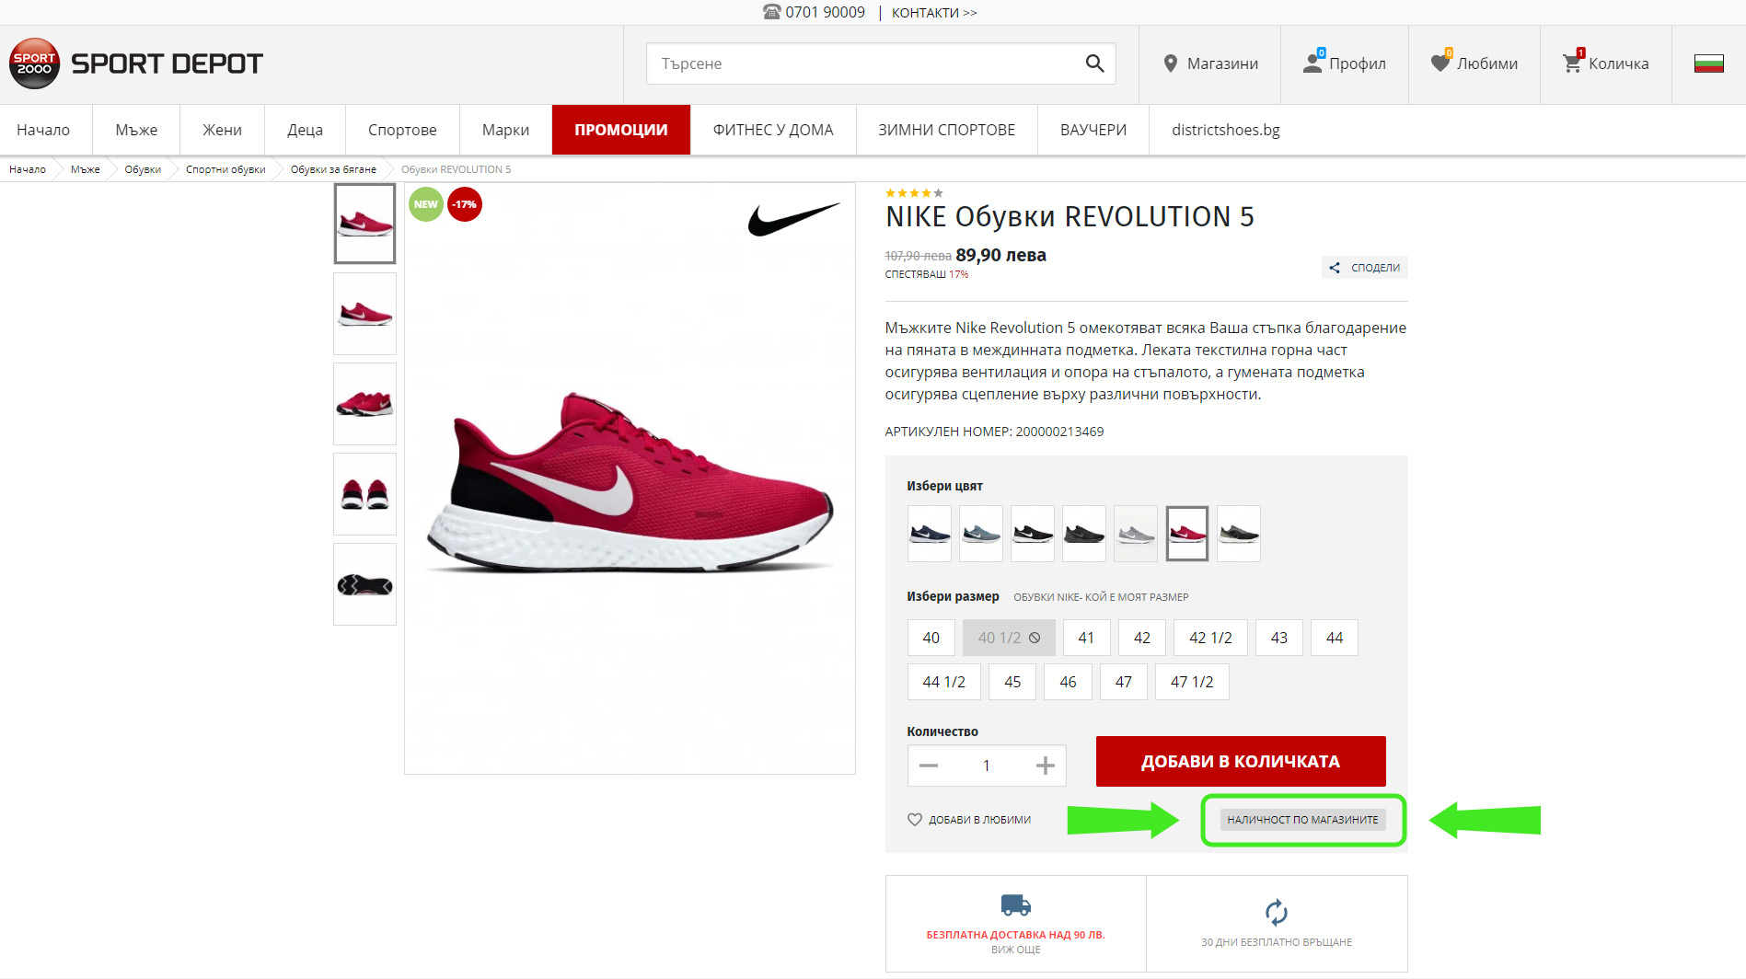Image resolution: width=1746 pixels, height=979 pixels.
Task: Select shoe size 46
Action: [1068, 682]
